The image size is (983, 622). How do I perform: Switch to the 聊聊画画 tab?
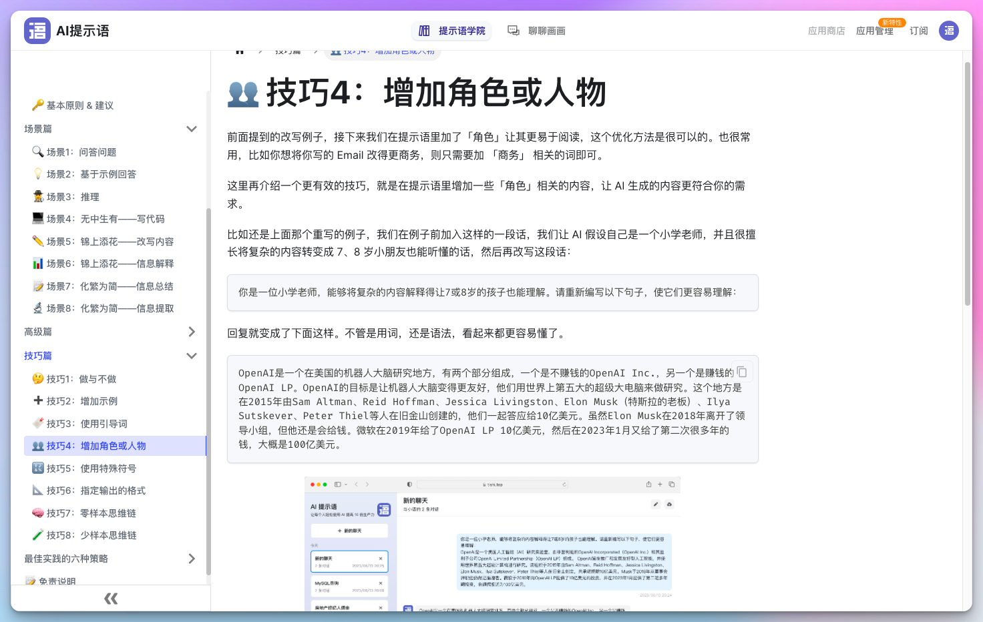pos(536,31)
